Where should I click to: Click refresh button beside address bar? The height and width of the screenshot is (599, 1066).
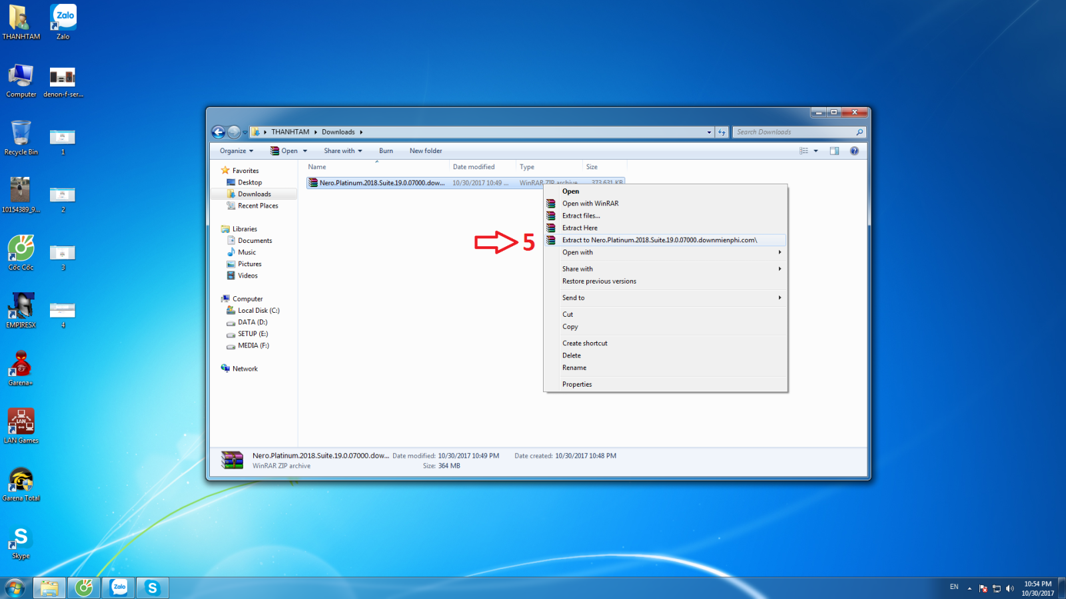click(722, 132)
